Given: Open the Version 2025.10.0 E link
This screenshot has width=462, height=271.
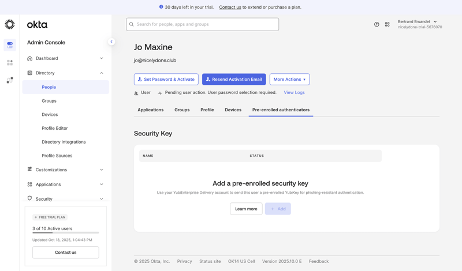Looking at the screenshot, I should (282, 261).
